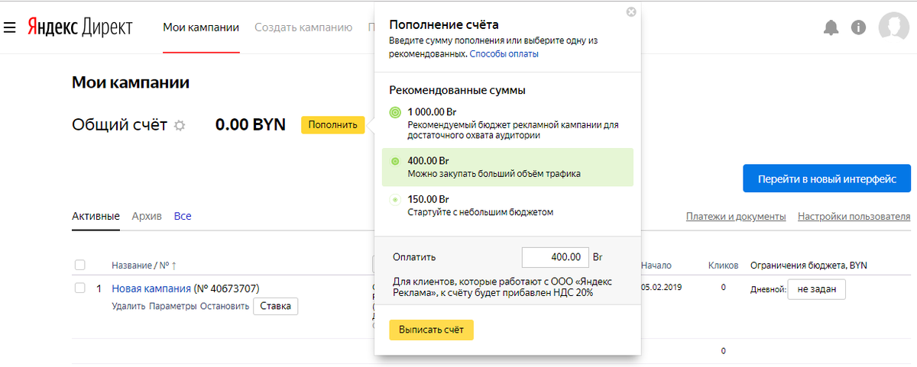Open the info help icon
917x367 pixels.
[858, 27]
